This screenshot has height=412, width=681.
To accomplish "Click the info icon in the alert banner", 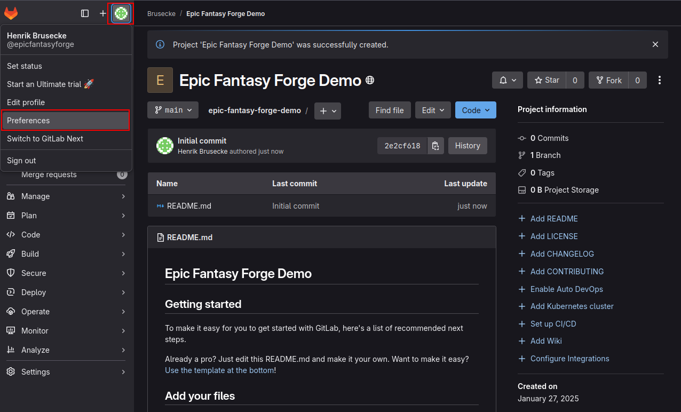I will [x=160, y=44].
